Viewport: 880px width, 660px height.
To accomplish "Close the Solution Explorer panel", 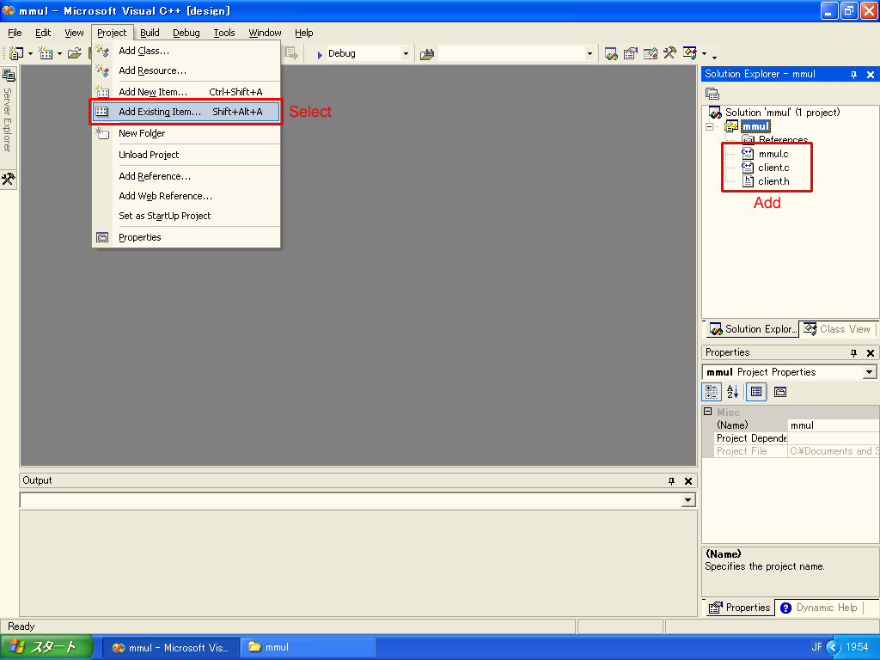I will [x=871, y=75].
